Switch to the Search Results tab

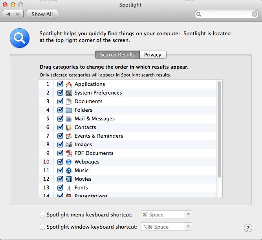(x=117, y=55)
